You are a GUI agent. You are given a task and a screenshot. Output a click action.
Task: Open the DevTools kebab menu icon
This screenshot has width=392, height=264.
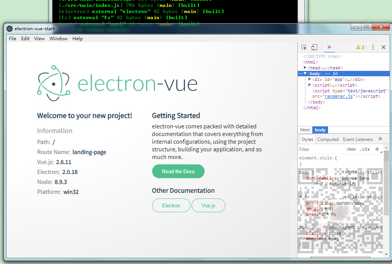click(372, 46)
